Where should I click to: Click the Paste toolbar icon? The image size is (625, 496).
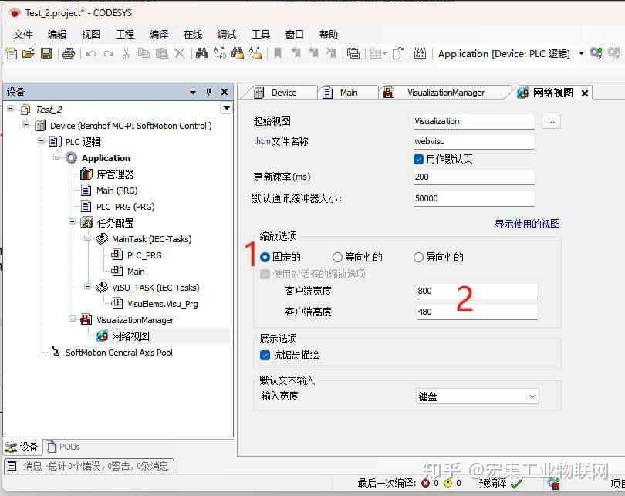[x=162, y=54]
